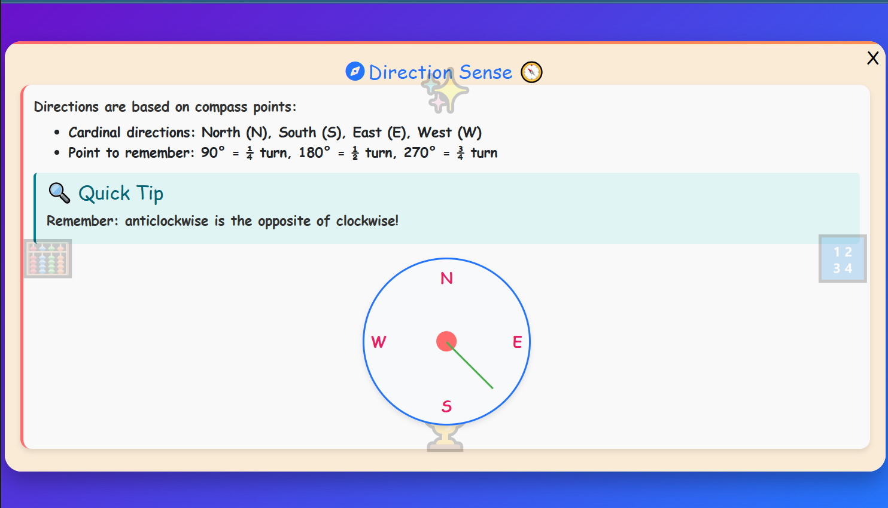Select the W label on the compass
The width and height of the screenshot is (888, 508).
[x=379, y=342]
